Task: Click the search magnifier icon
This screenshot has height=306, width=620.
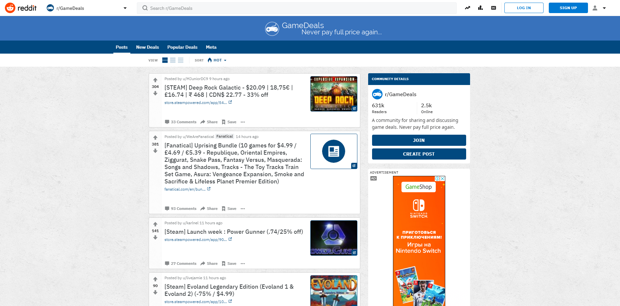Action: (144, 8)
